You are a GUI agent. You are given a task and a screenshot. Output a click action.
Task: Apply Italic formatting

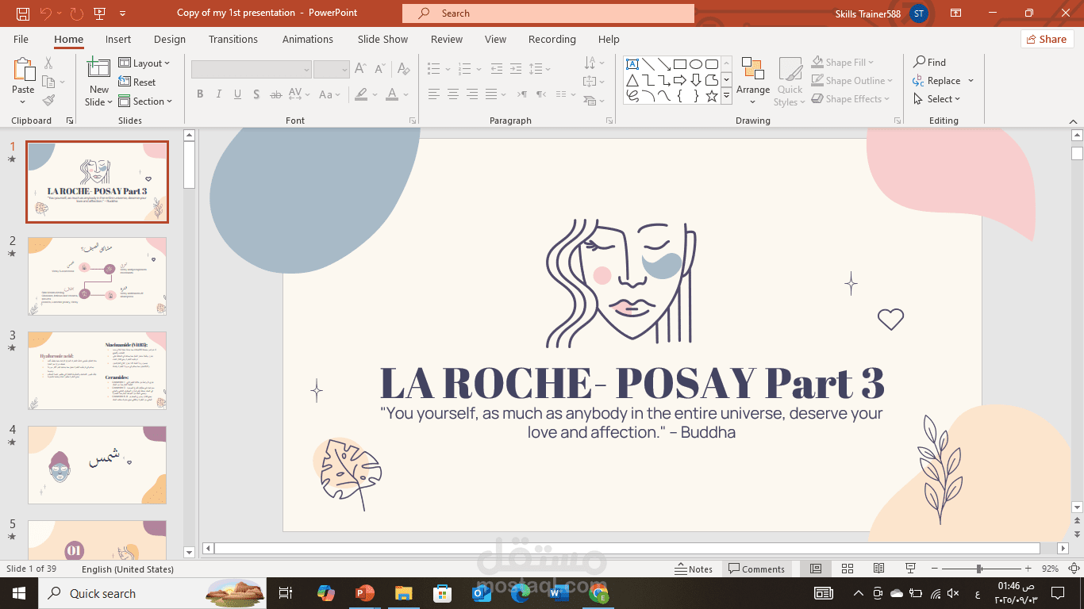(219, 94)
